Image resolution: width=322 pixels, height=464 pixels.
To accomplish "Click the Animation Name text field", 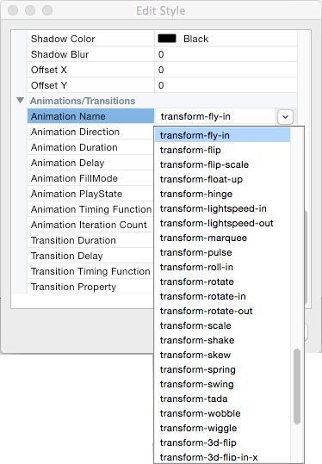I will click(x=215, y=116).
